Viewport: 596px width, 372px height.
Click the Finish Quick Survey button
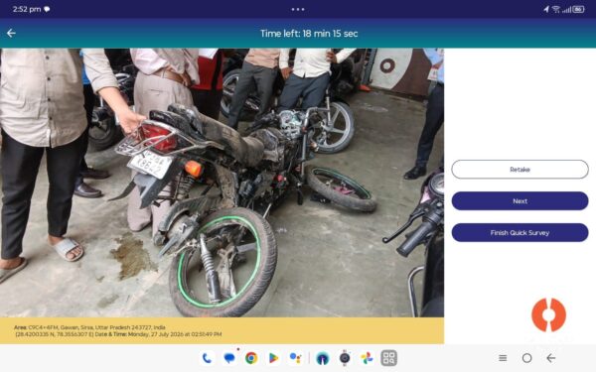[520, 233]
